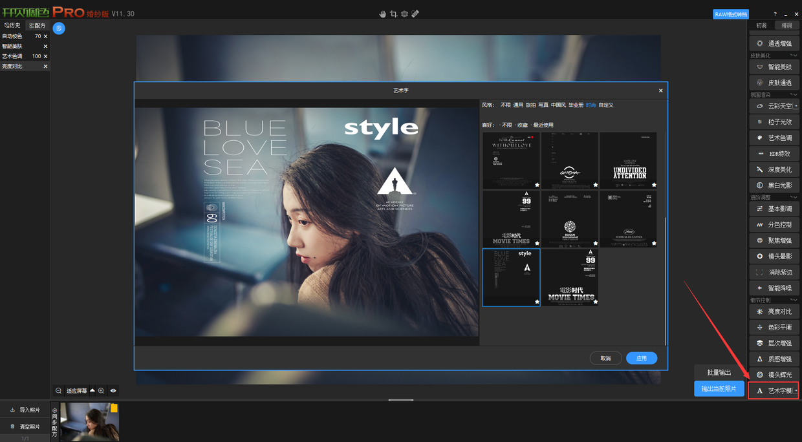This screenshot has height=442, width=802.
Task: Switch to 精调 fine-tune tab
Action: (x=786, y=26)
